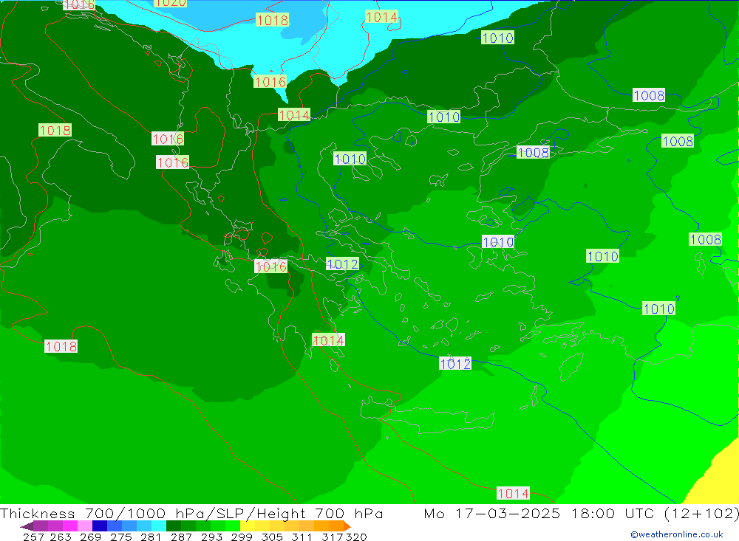Click the dark navy blue legend swatch
The width and height of the screenshot is (739, 541).
100,526
